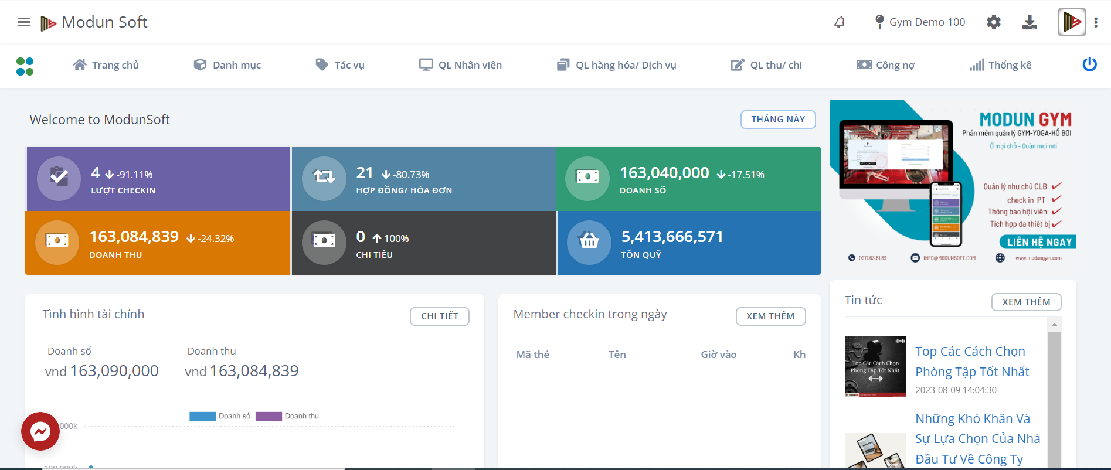Screen dimensions: 1111x470
Task: Expand the Danh mục menu
Action: [x=227, y=65]
